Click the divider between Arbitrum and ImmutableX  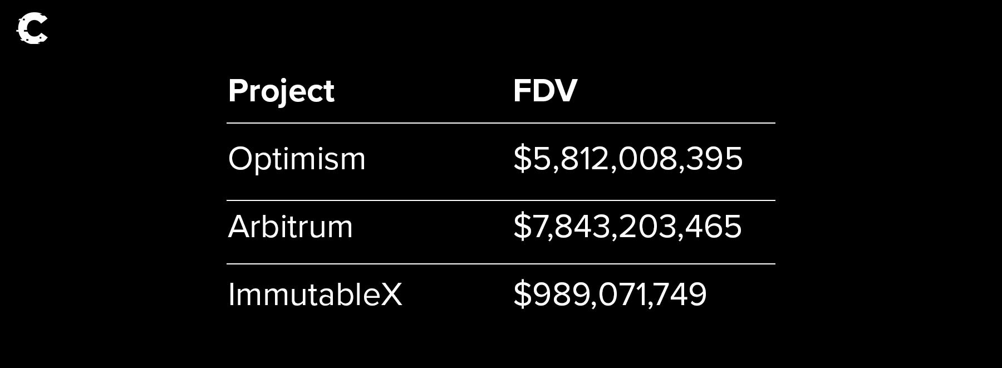click(500, 264)
